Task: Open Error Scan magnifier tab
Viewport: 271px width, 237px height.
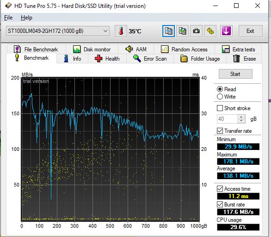Action: pos(150,59)
